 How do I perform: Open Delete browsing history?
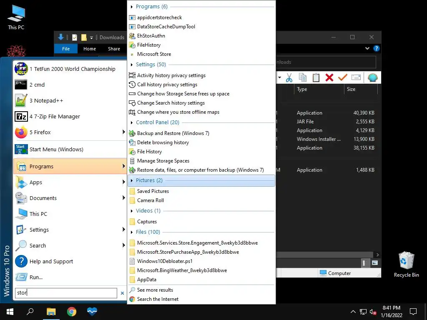click(x=201, y=142)
